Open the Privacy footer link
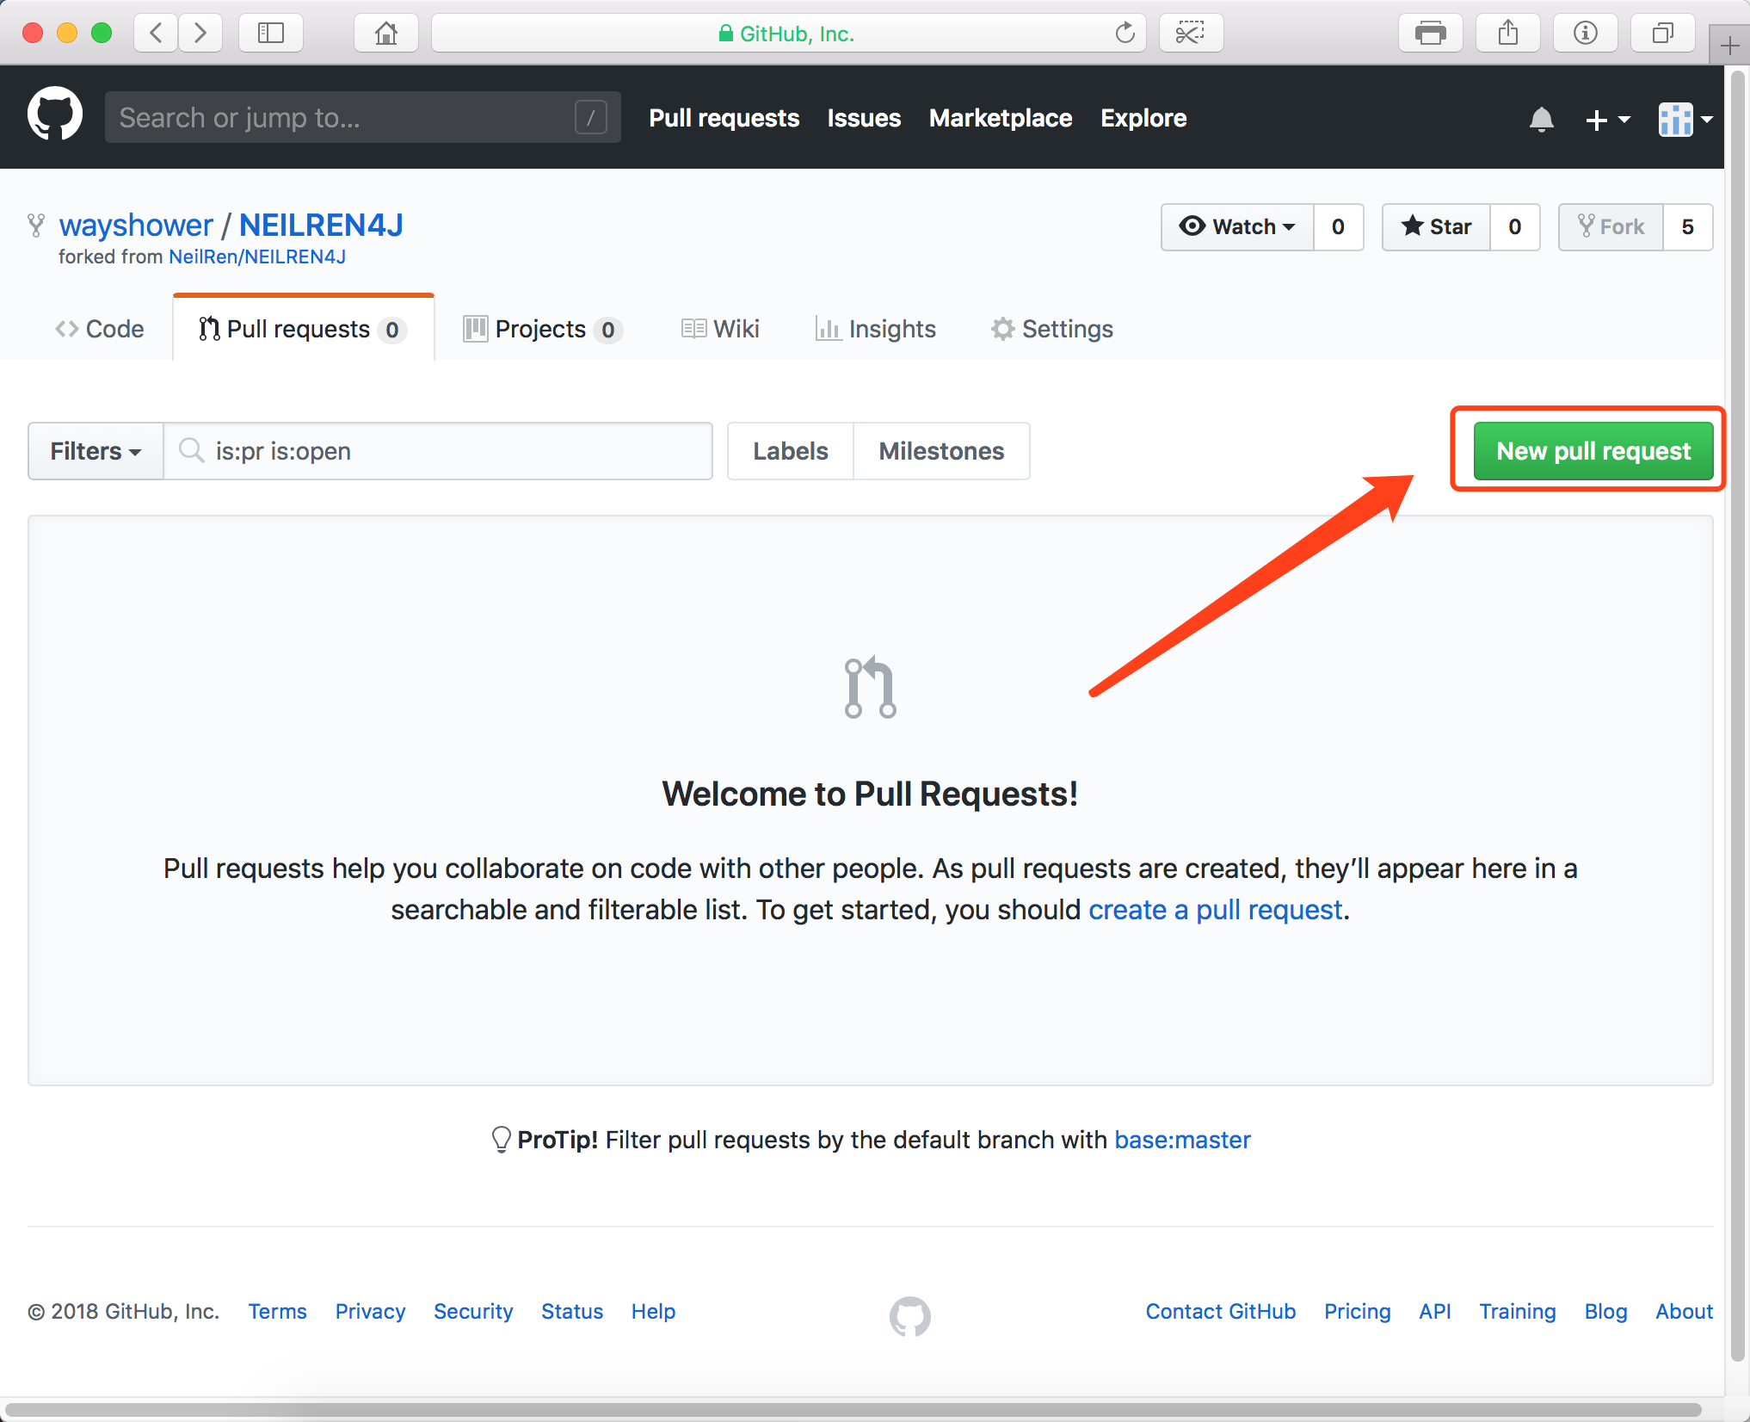This screenshot has height=1422, width=1750. point(370,1311)
